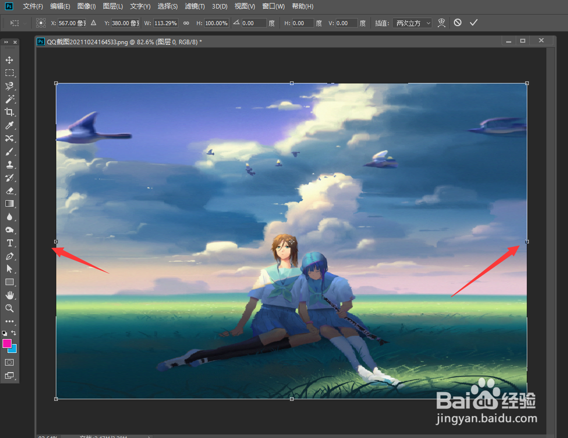
Task: Select the Sponge/Dodge tool
Action: [10, 230]
